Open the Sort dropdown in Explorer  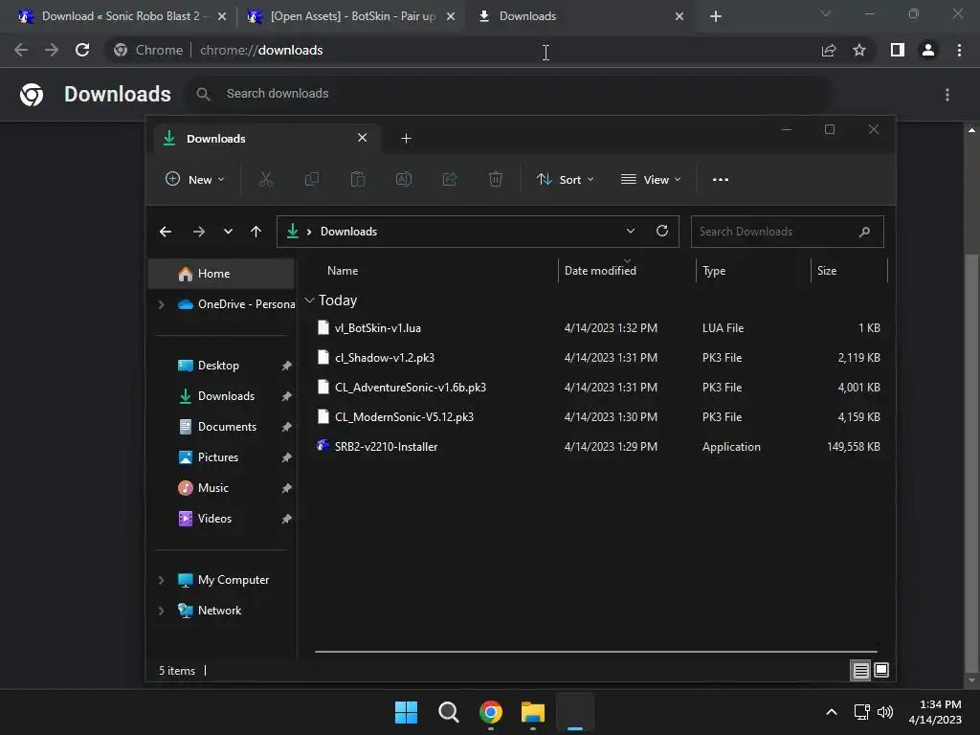coord(565,179)
